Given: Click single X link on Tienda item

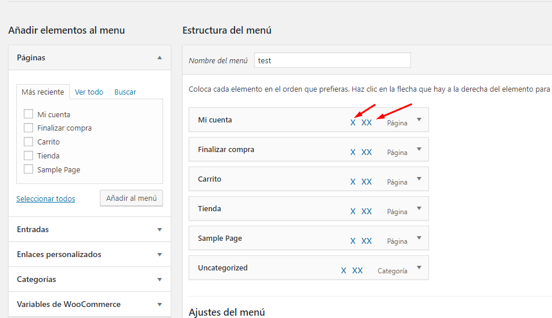Looking at the screenshot, I should (x=353, y=211).
